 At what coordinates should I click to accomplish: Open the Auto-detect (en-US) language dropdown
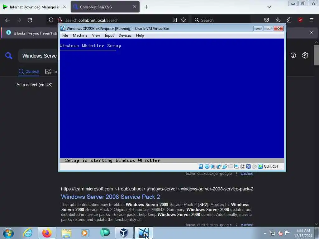[34, 85]
